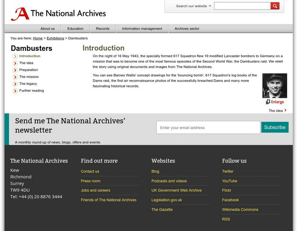Open The Gazette link

click(162, 210)
